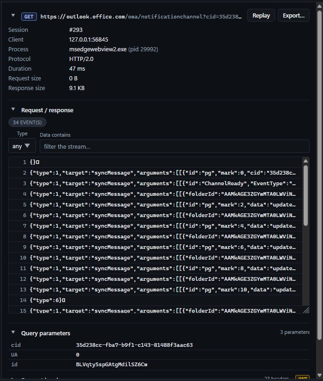
Task: Click the Response size value 9.1 KB
Action: (77, 88)
